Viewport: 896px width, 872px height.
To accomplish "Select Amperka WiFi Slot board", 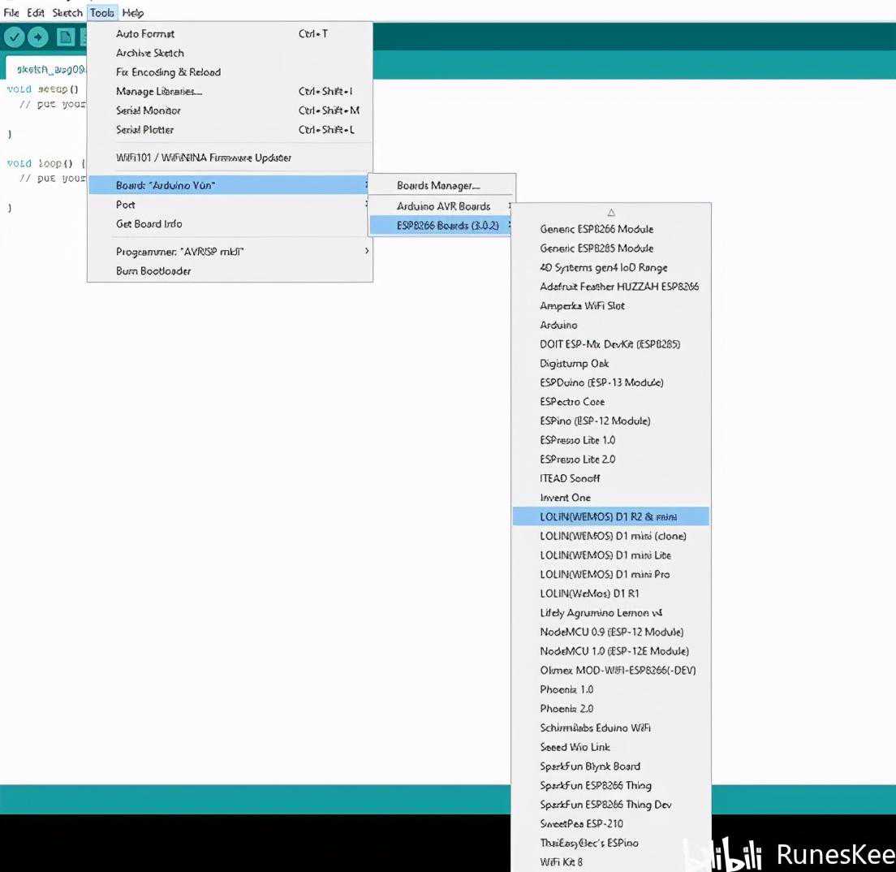I will pyautogui.click(x=611, y=305).
